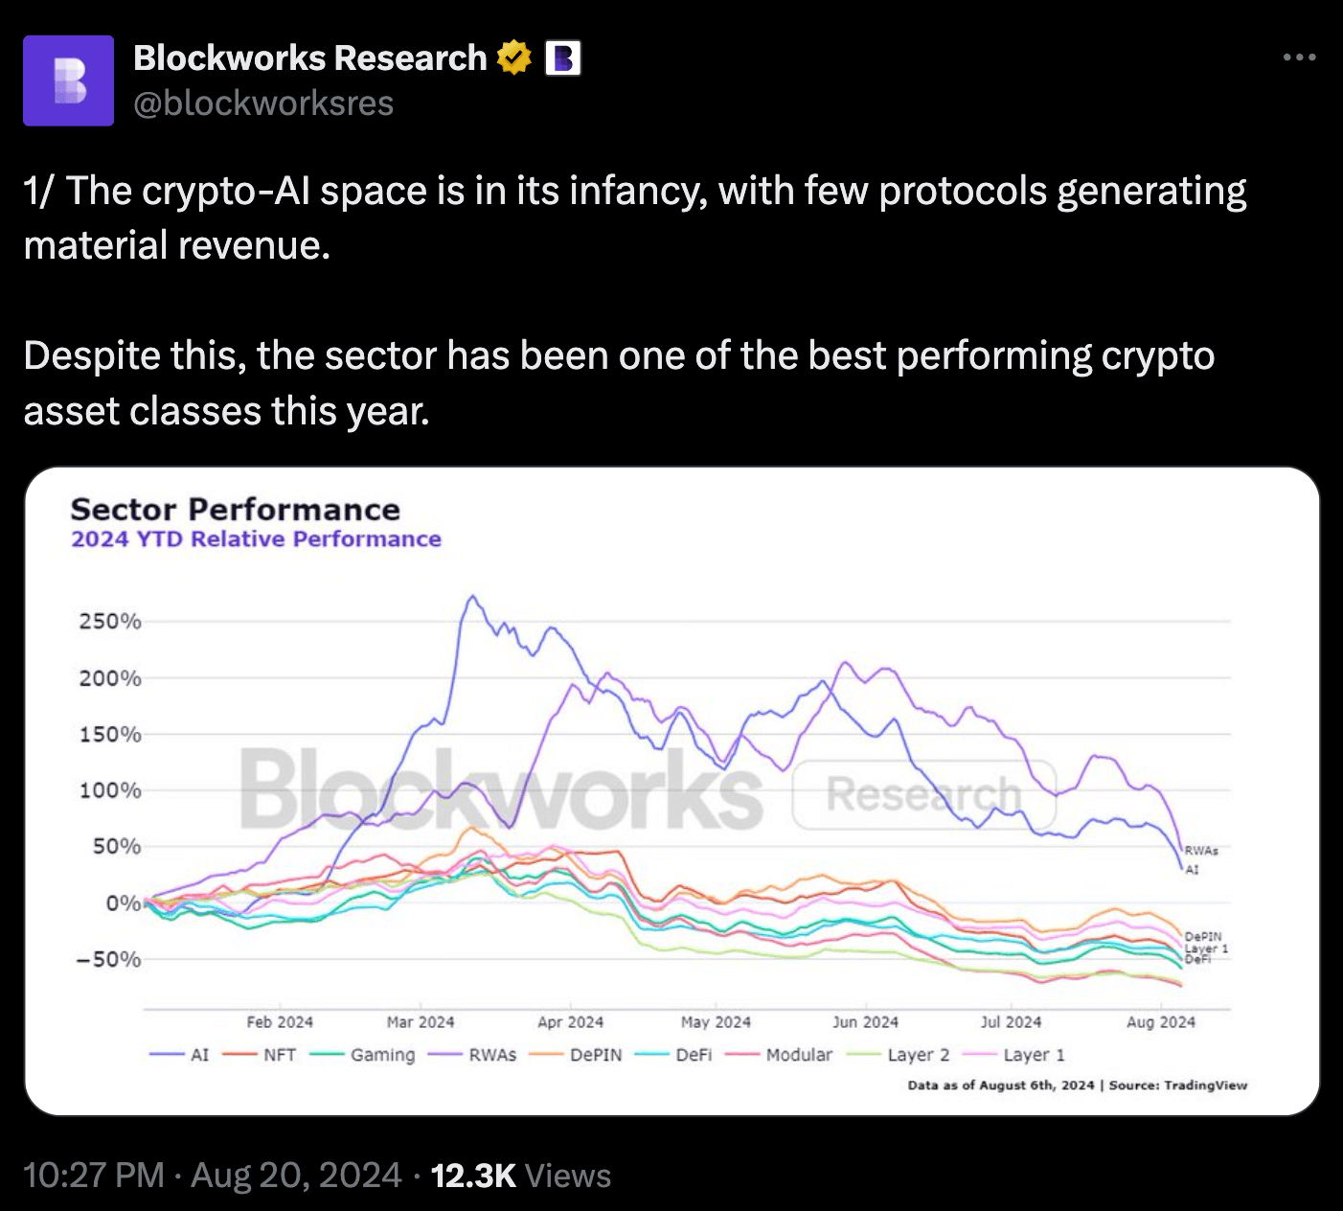Click the gold verified checkmark badge

[514, 58]
